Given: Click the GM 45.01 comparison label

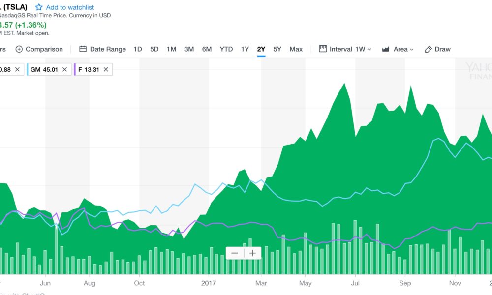Looking at the screenshot, I should [x=44, y=70].
